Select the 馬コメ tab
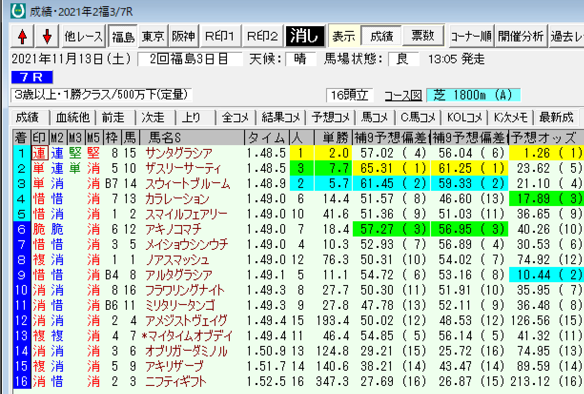 [375, 117]
